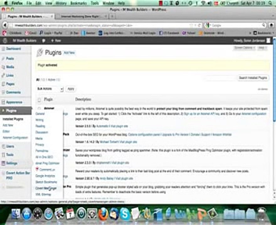
Task: Select Writing in Settings flyout
Action: (40, 120)
